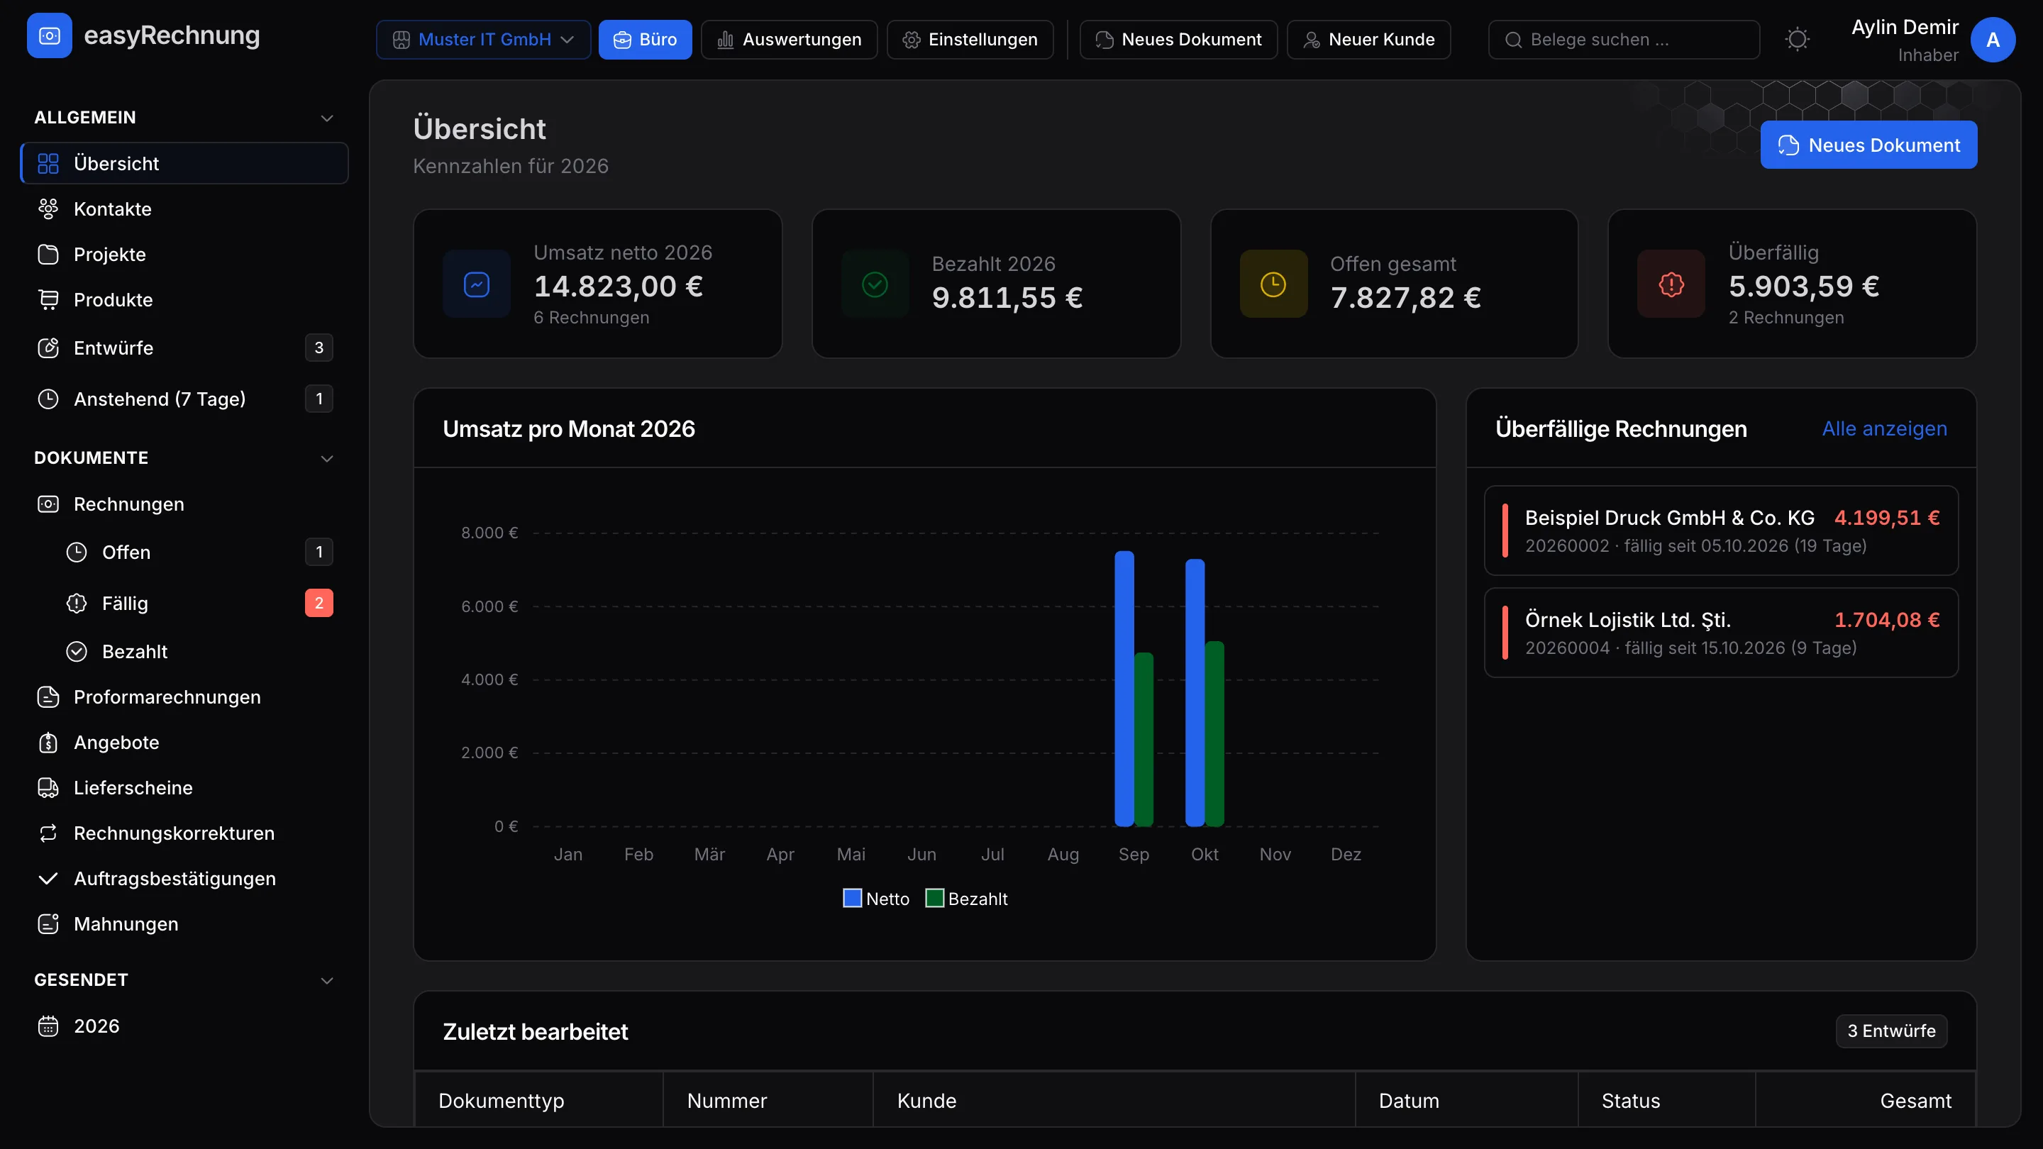Image resolution: width=2043 pixels, height=1149 pixels.
Task: Open the Kontakte contacts icon
Action: [48, 209]
